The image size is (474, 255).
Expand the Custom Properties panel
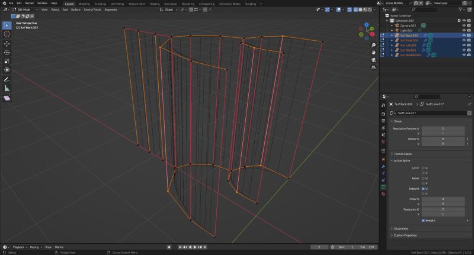click(x=405, y=235)
